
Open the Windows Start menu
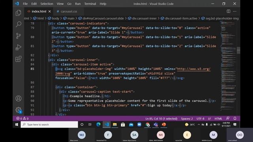17,125
